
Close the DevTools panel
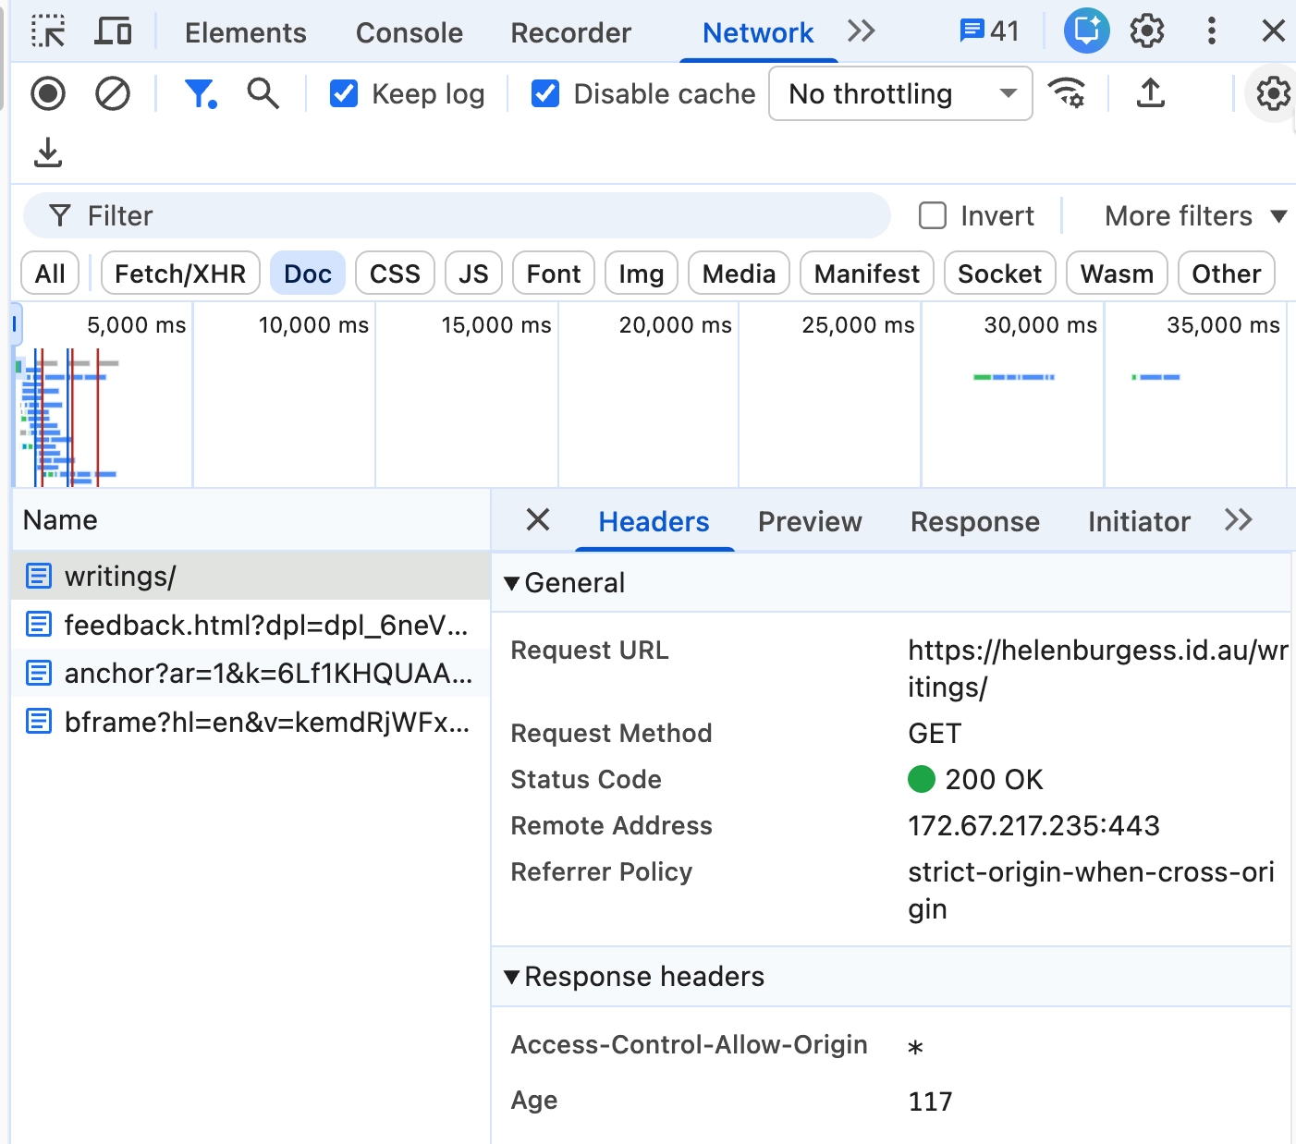coord(1274,31)
